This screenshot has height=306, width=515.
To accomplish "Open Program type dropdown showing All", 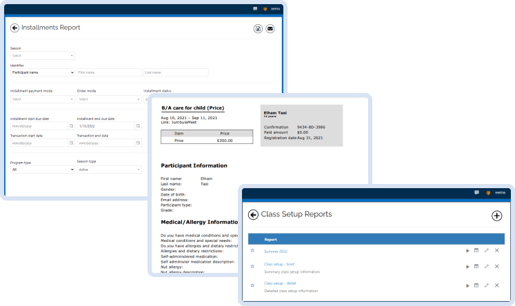I will (42, 170).
